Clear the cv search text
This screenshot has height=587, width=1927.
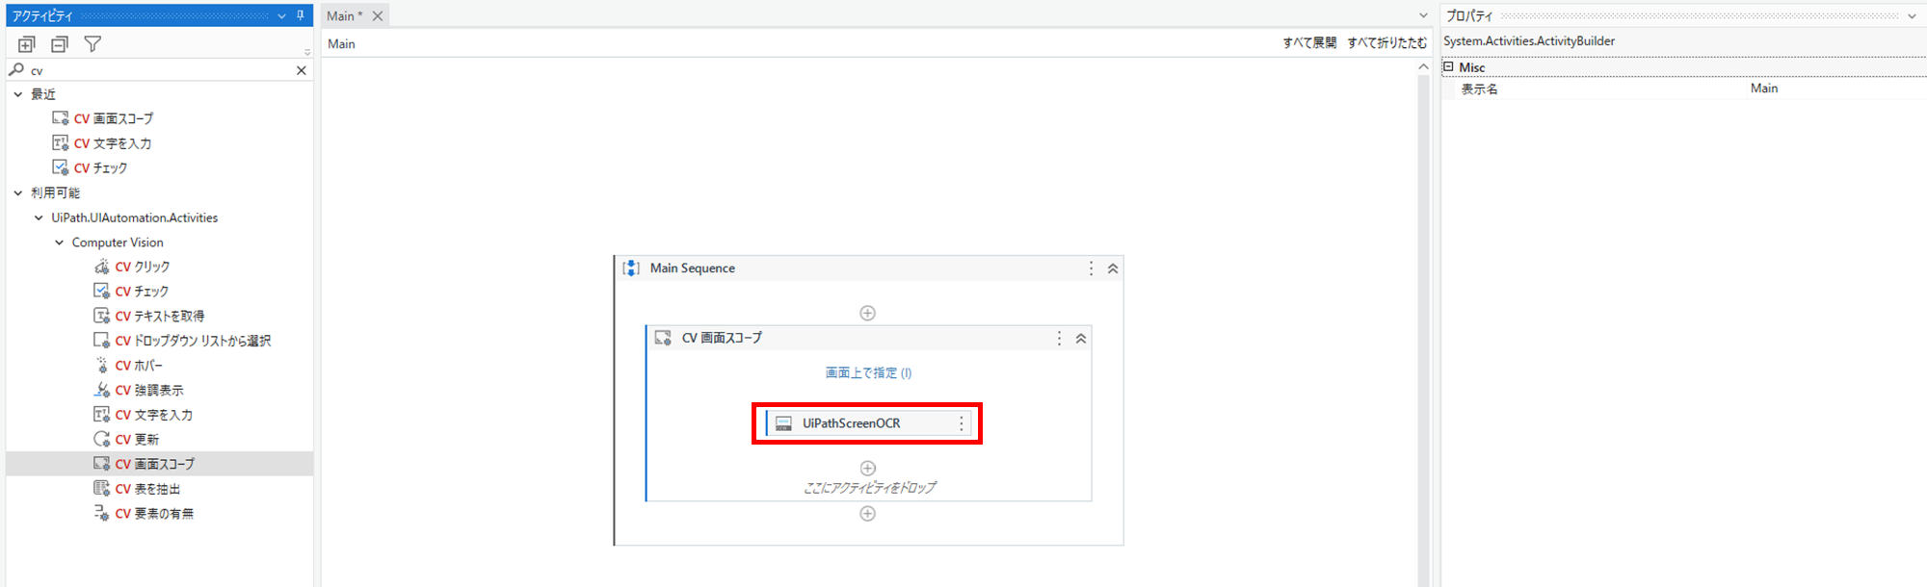click(x=302, y=70)
